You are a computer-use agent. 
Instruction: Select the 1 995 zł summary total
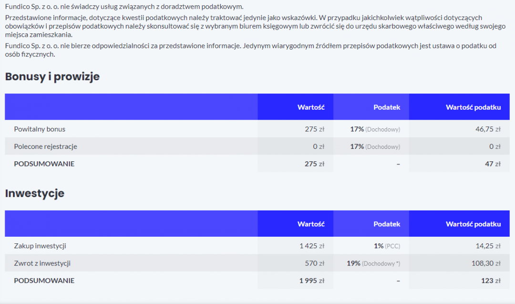[x=312, y=281]
